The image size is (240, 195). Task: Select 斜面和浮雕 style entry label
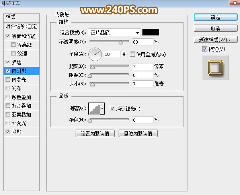click(x=24, y=36)
